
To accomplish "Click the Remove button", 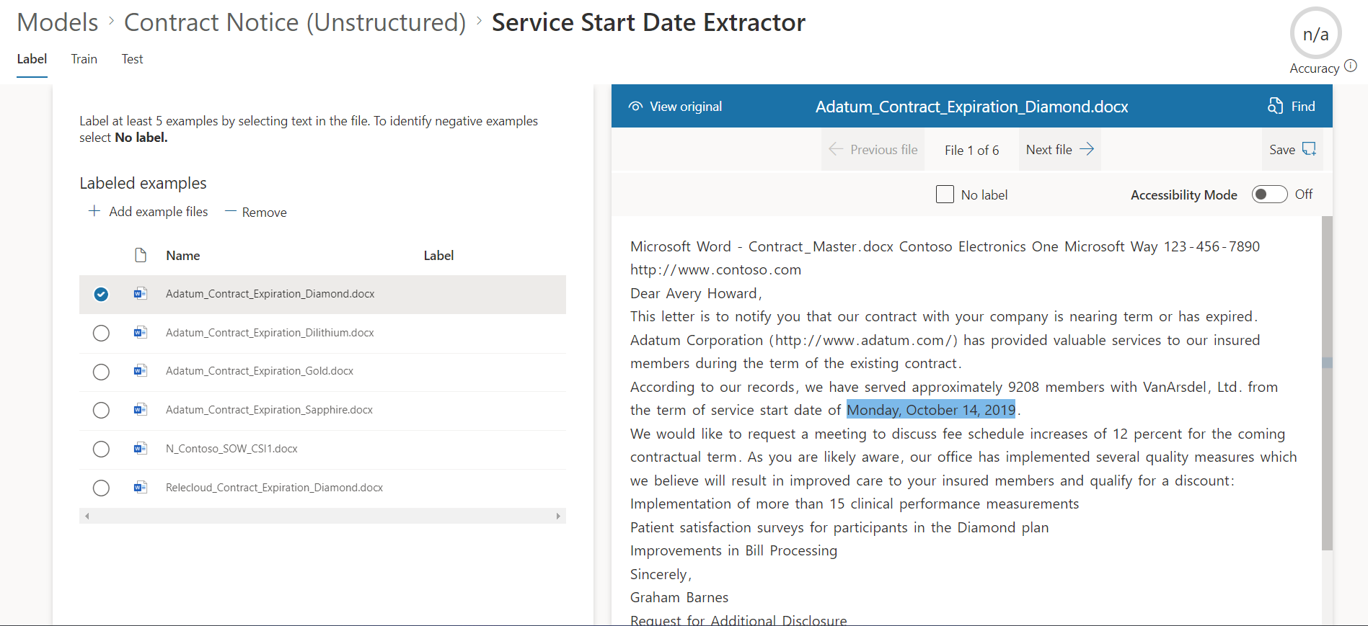I will click(x=256, y=212).
